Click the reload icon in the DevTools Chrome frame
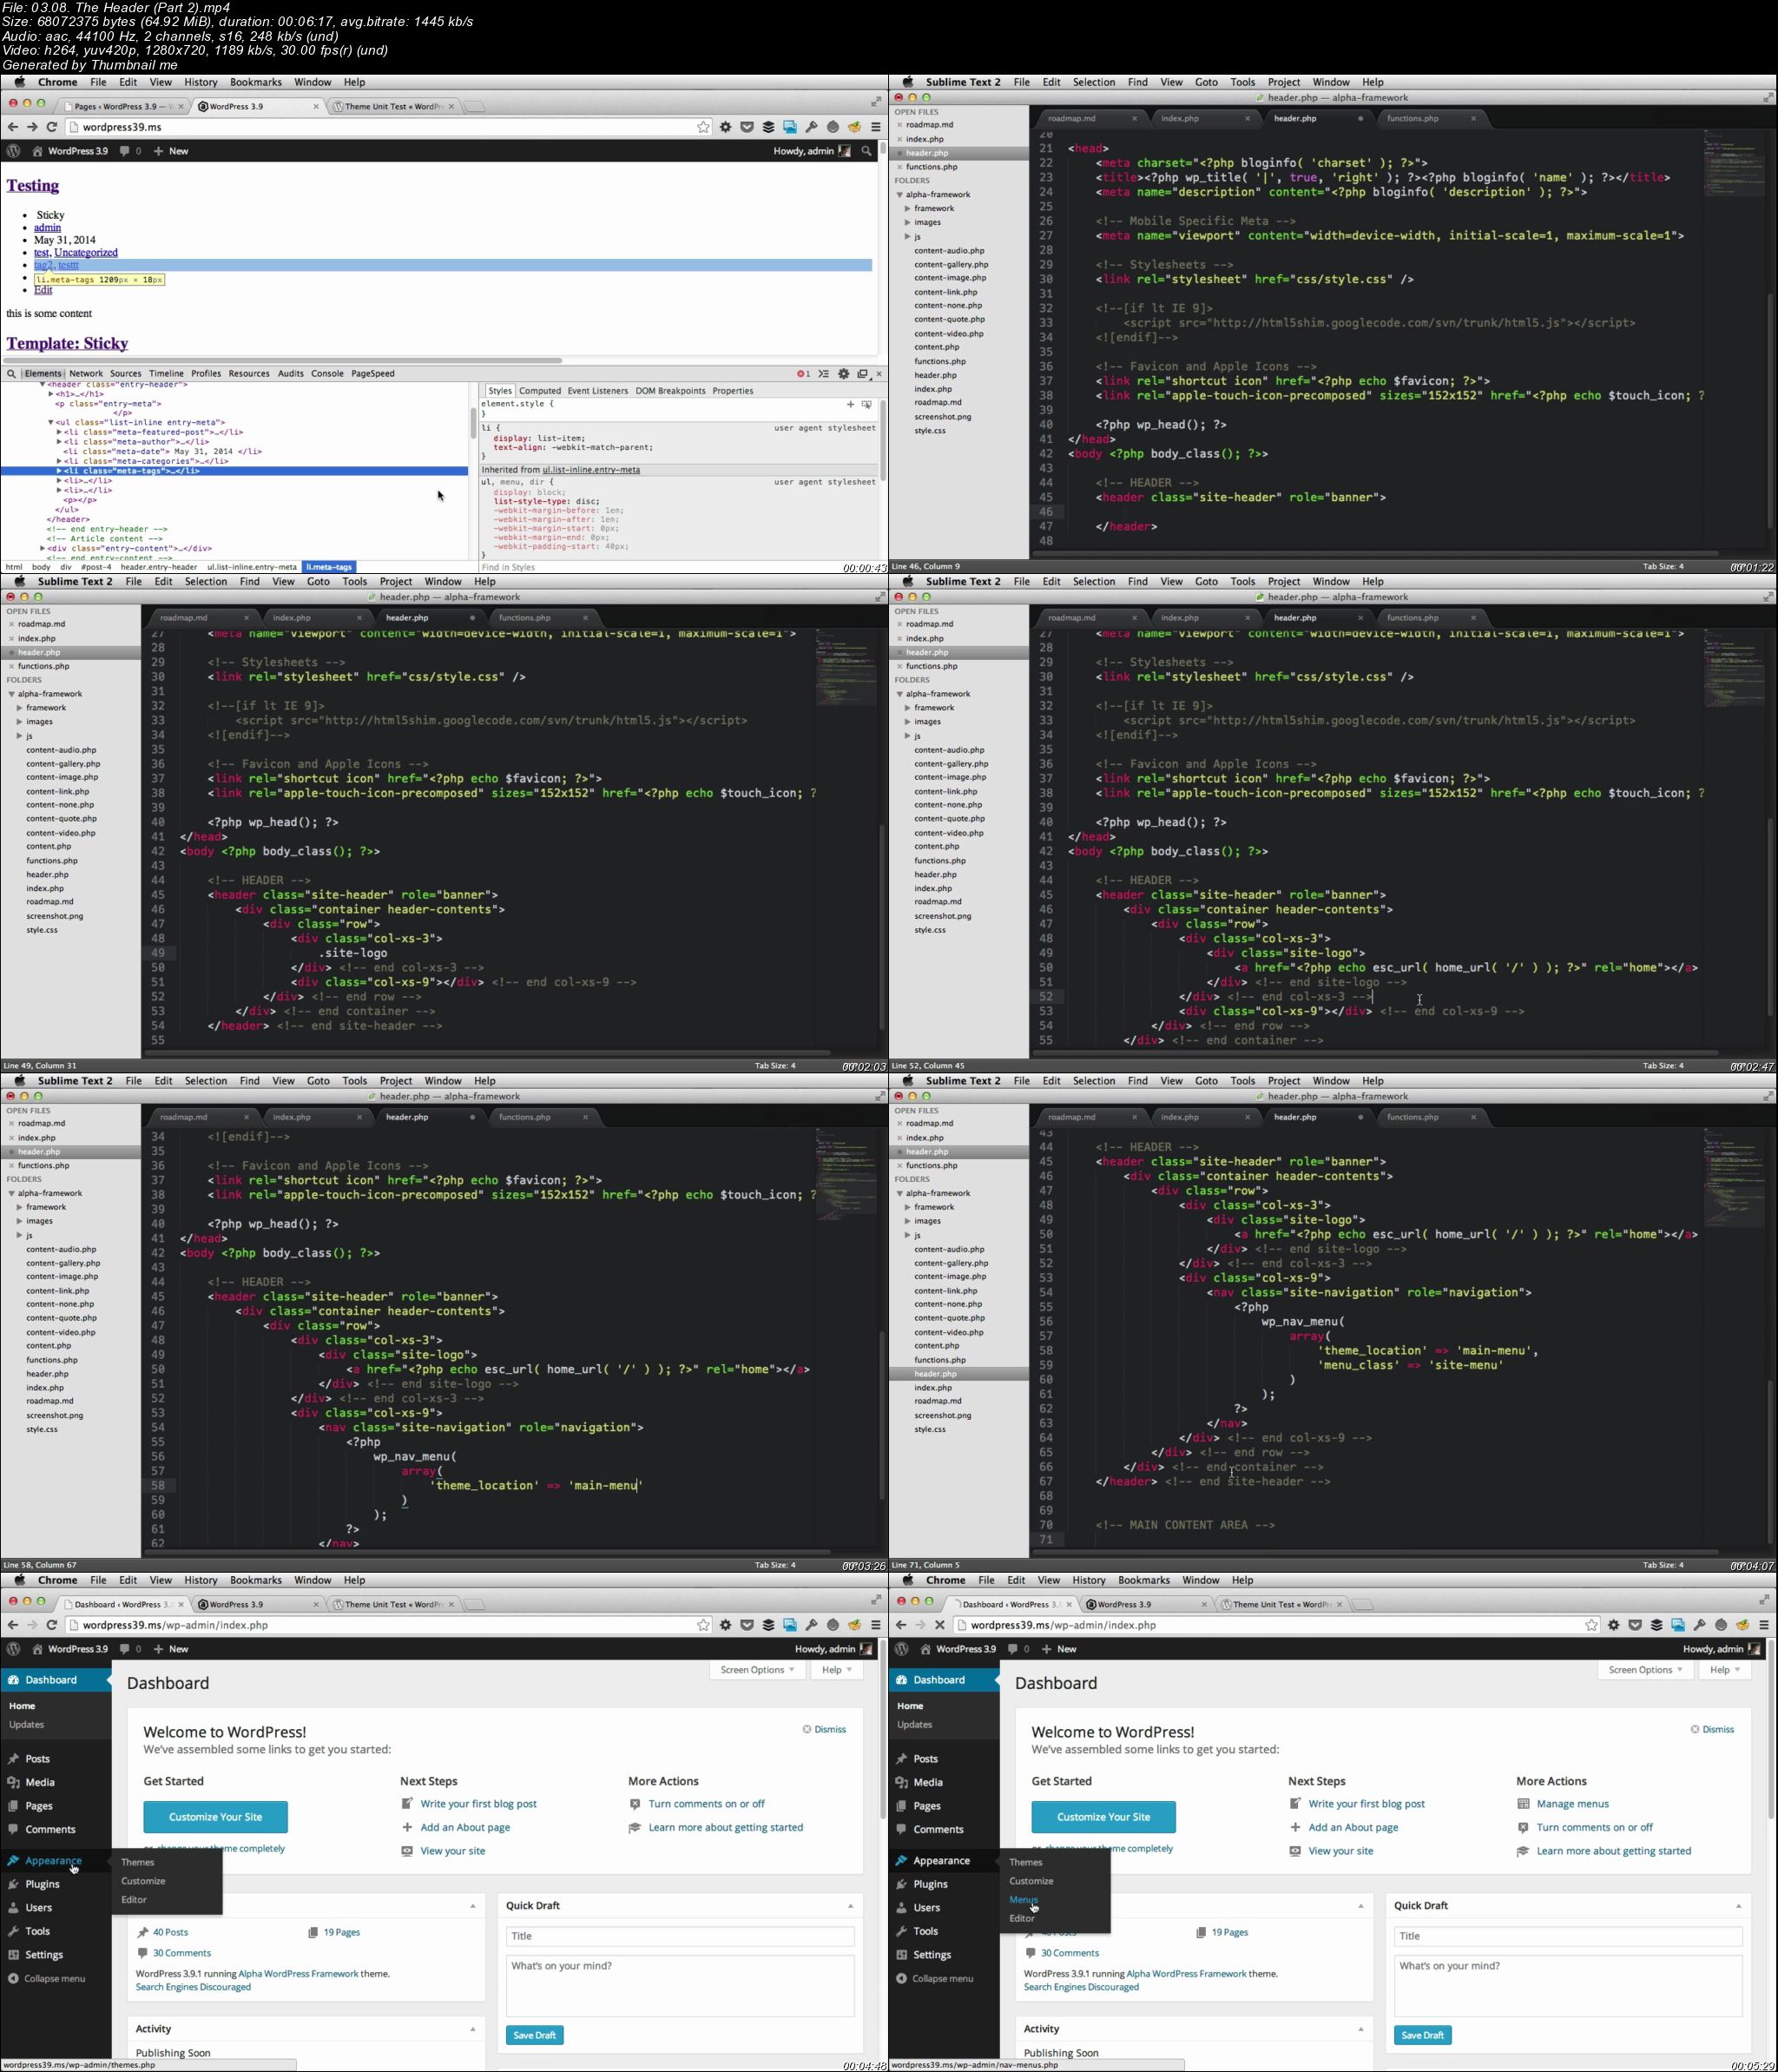1778x2072 pixels. point(52,127)
